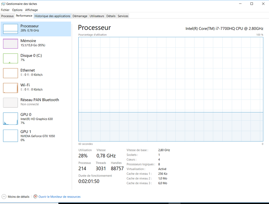269x204 pixels.
Task: Switch to the Performance tab
Action: point(24,16)
